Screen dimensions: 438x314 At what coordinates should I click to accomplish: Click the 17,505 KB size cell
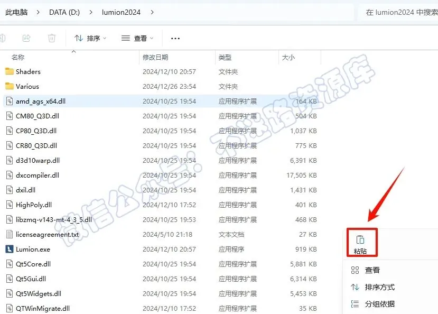click(301, 175)
